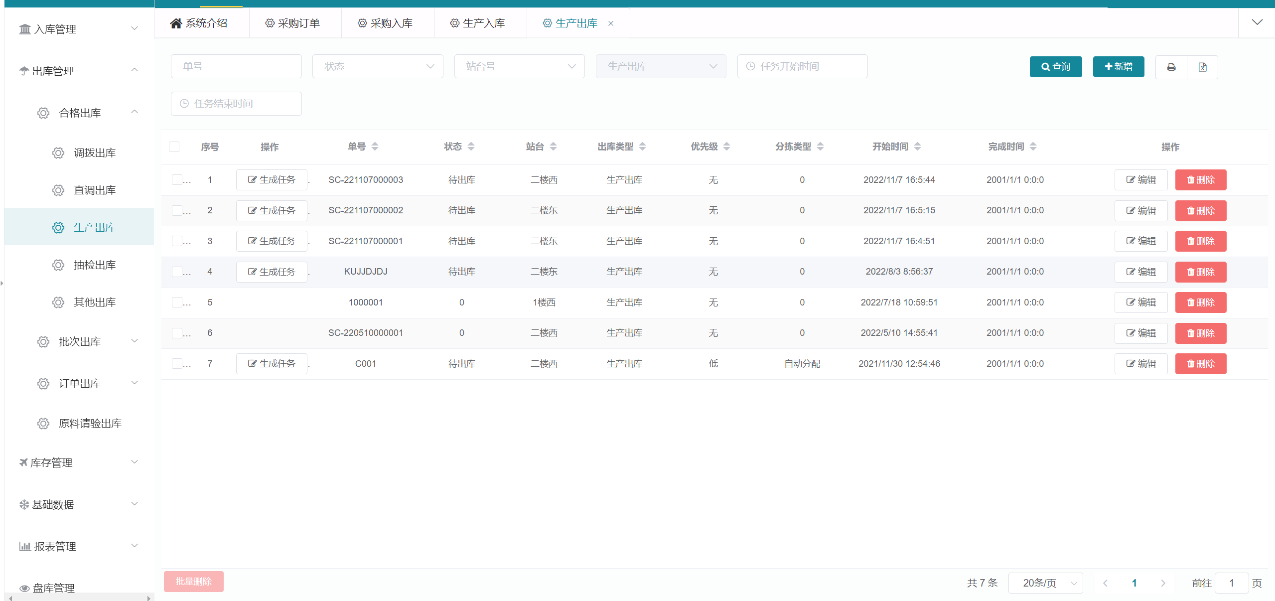1275x601 pixels.
Task: Click the sidebar horizontal scrollbar
Action: coord(79,598)
